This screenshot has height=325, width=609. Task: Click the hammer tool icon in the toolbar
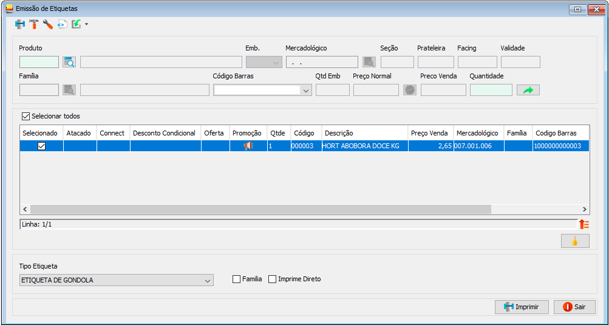pos(34,24)
